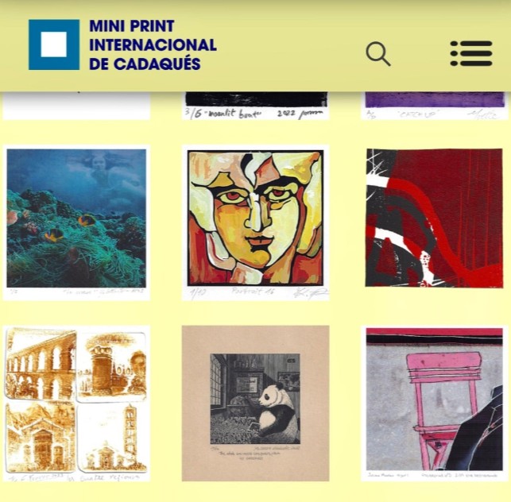Open the list menu icon

471,53
